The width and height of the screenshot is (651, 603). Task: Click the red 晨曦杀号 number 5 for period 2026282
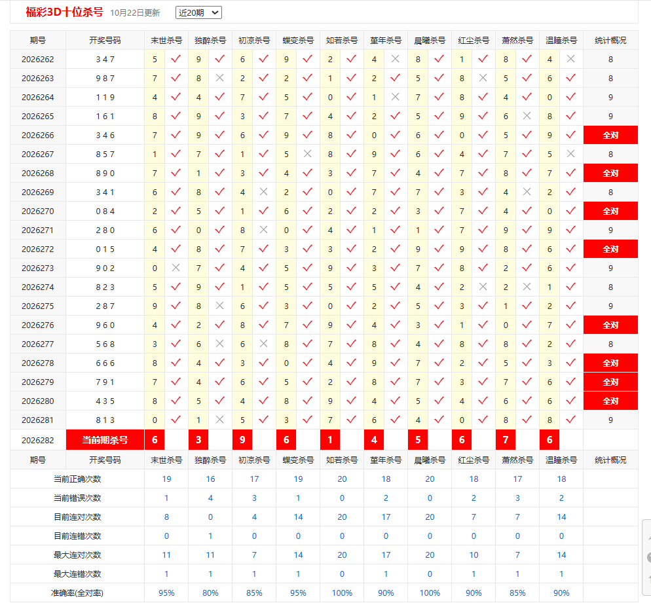click(x=418, y=440)
